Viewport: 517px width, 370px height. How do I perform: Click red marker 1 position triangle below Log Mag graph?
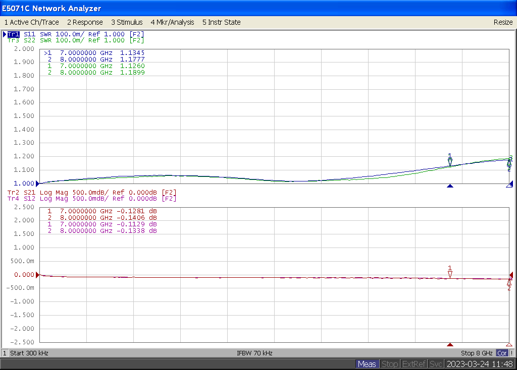tap(450, 345)
